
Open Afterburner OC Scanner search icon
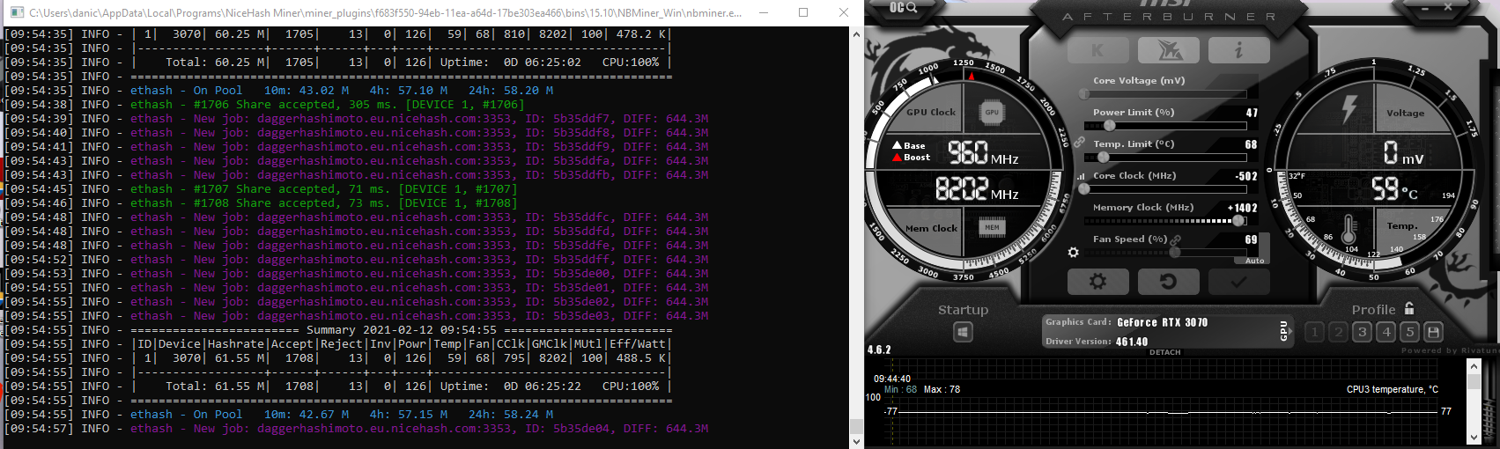coord(903,7)
